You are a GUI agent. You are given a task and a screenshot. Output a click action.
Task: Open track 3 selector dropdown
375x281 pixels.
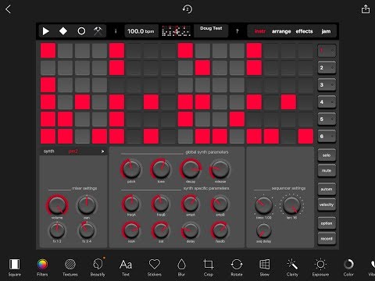point(327,85)
